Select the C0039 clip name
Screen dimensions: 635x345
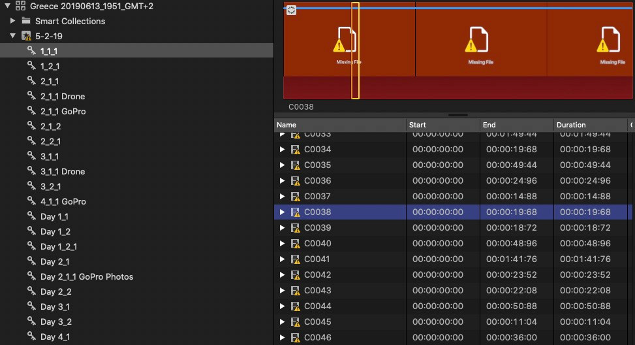317,227
